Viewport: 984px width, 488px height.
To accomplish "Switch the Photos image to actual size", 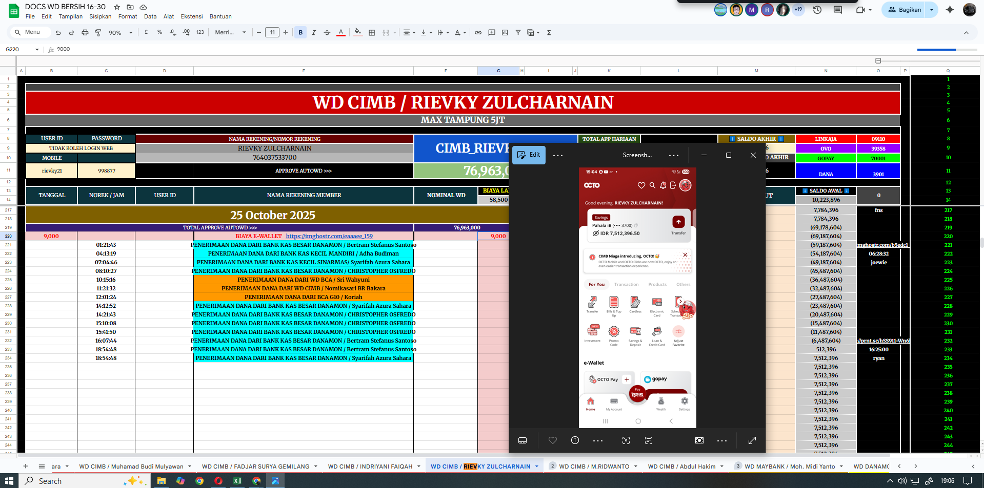I will [x=699, y=440].
